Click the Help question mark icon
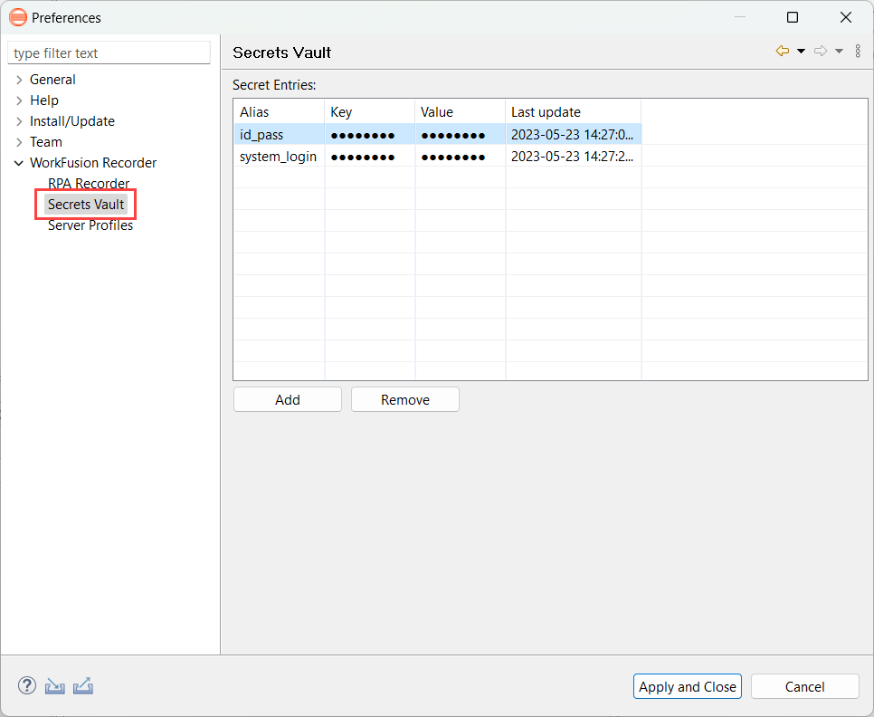 (27, 686)
